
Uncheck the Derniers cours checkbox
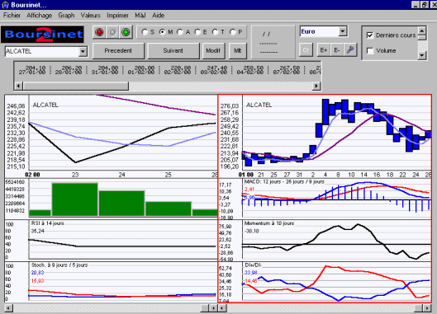[370, 35]
